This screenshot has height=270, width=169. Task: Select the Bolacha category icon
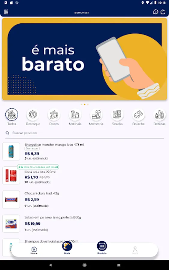click(138, 115)
